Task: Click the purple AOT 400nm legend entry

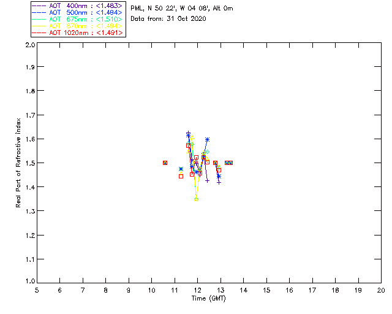Action: 77,6
